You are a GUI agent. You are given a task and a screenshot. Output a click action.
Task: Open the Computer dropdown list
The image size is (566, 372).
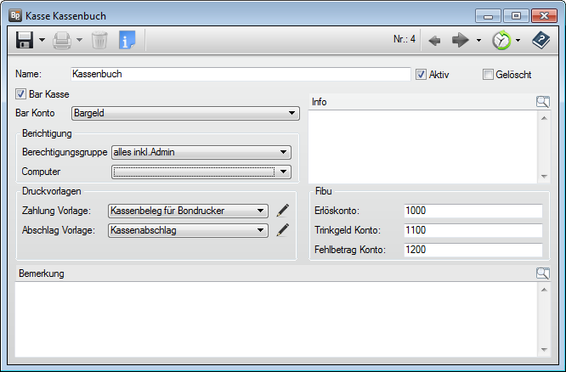283,172
